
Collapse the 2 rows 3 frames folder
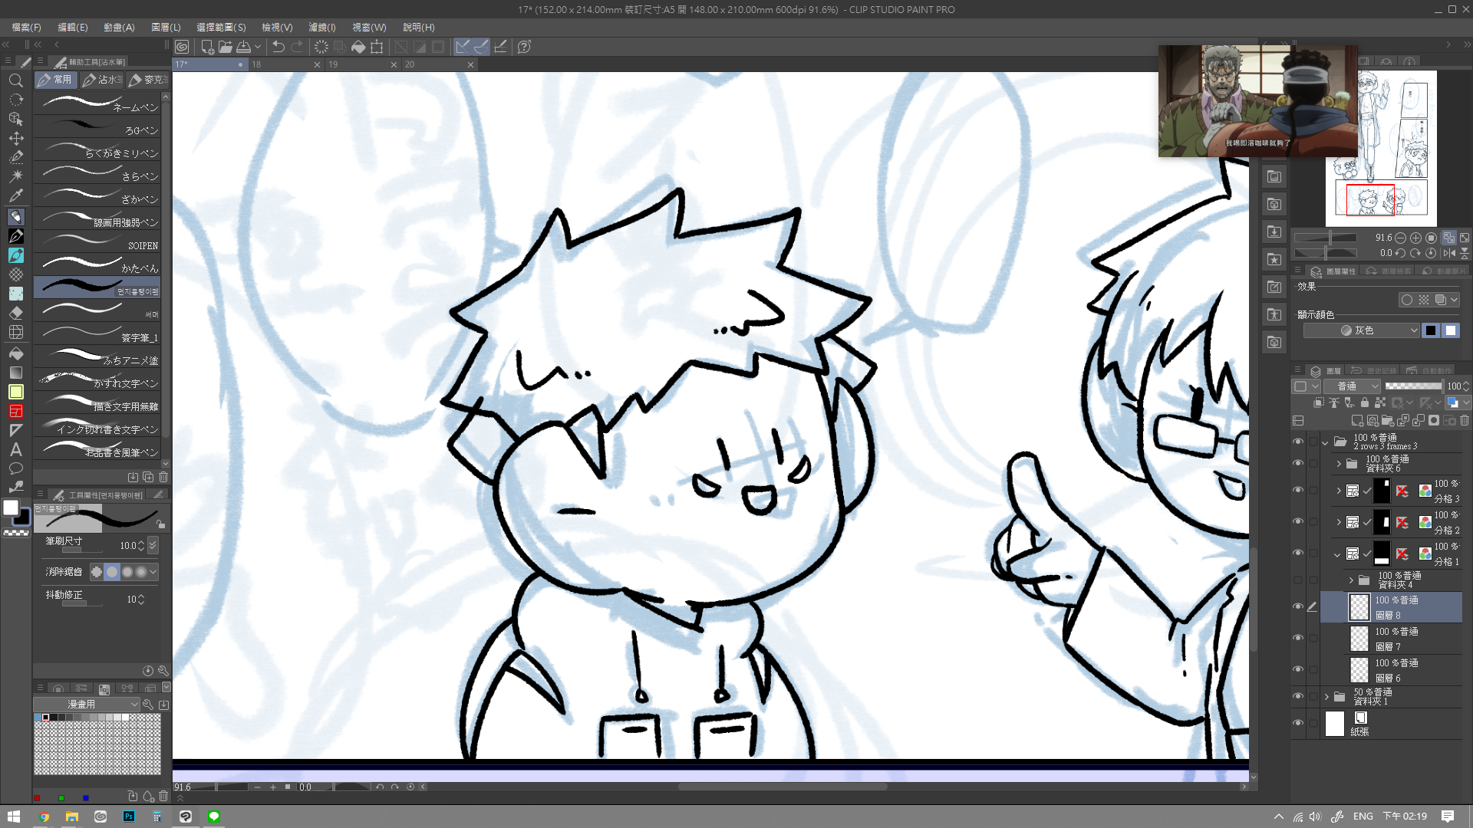(1325, 442)
